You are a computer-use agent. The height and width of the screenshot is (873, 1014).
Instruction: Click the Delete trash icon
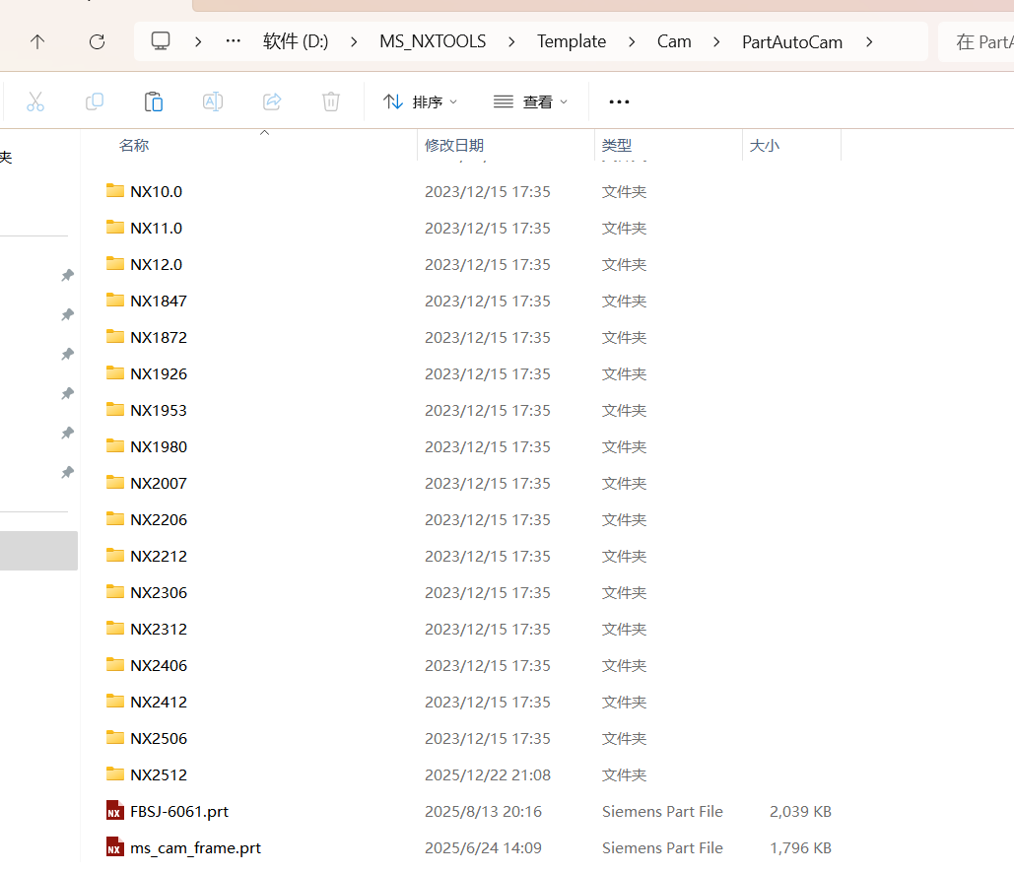point(331,101)
